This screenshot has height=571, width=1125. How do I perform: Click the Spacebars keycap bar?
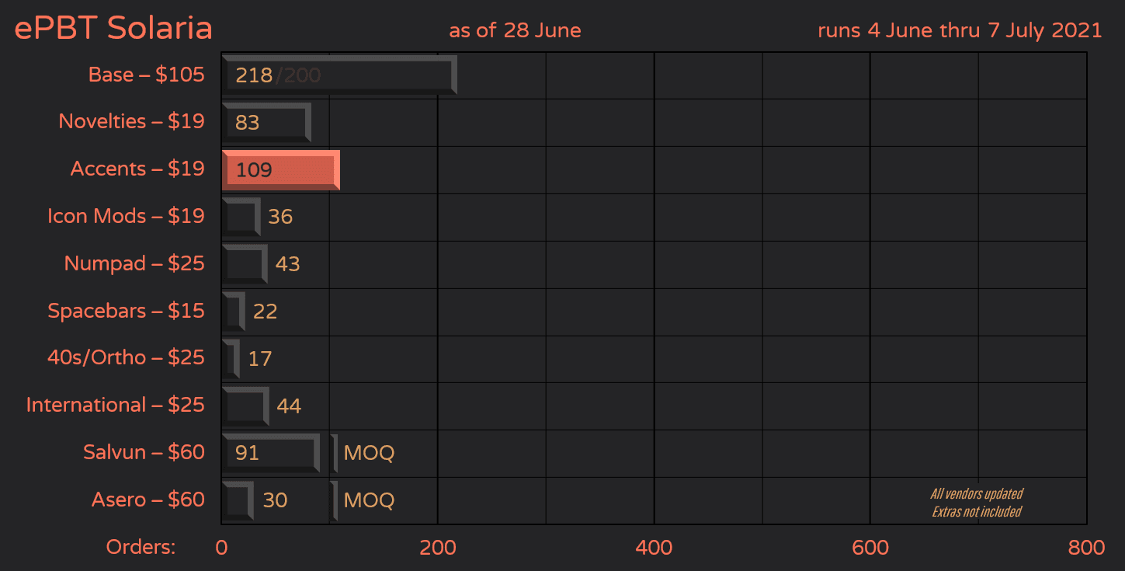click(x=231, y=311)
